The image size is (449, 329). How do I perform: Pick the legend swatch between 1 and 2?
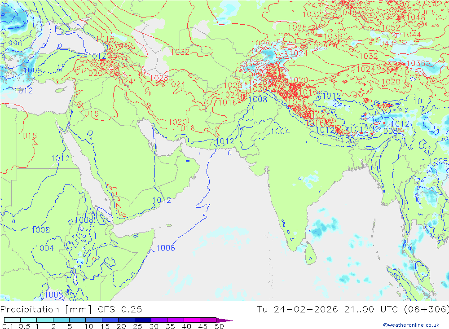(45, 320)
